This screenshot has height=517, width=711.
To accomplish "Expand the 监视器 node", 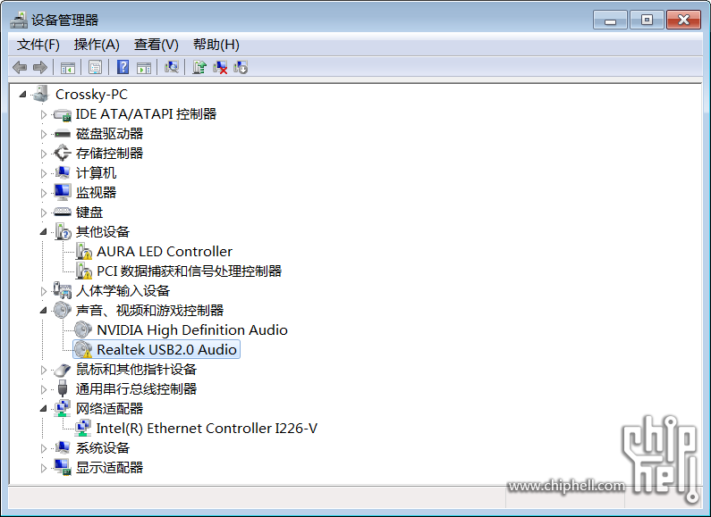I will pos(44,193).
